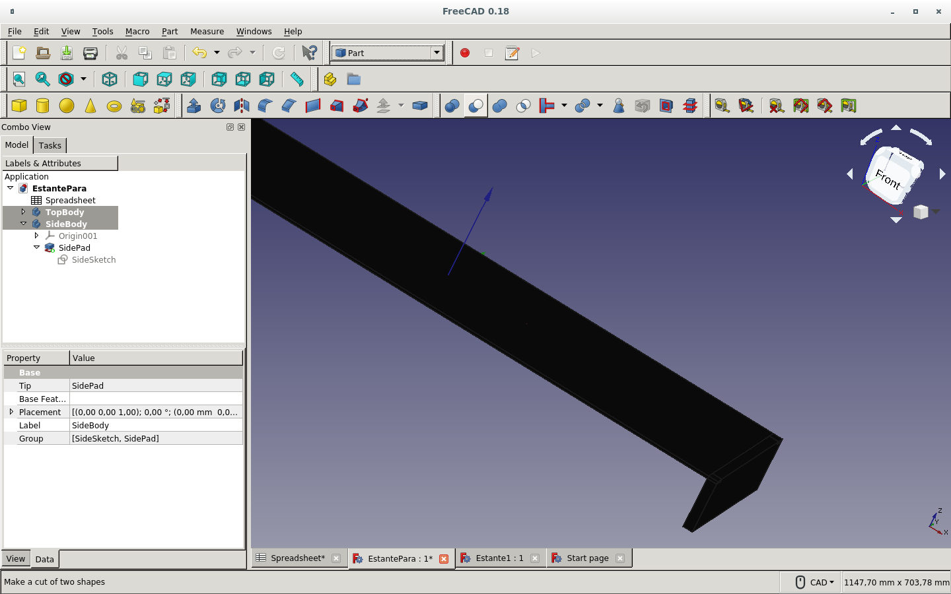Open the Split tools dropdown arrow
Viewport: 951px width, 594px height.
(x=600, y=106)
